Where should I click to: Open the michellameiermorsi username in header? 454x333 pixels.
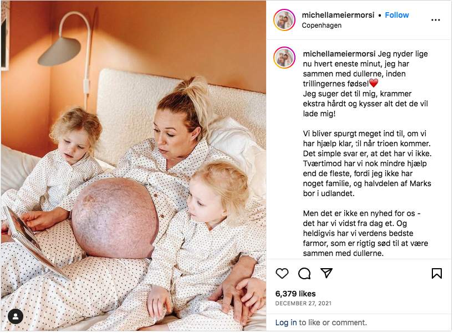coord(338,15)
